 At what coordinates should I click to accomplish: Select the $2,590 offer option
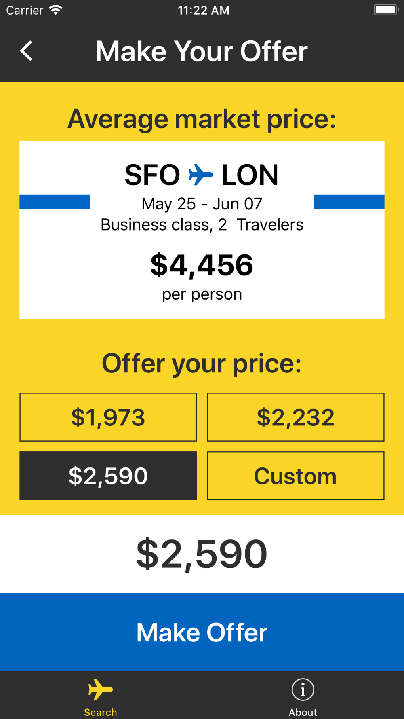pyautogui.click(x=108, y=476)
